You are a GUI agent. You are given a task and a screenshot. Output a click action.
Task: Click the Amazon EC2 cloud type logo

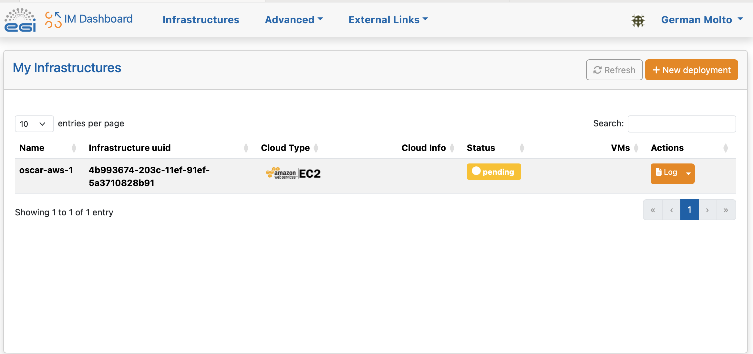(x=293, y=173)
